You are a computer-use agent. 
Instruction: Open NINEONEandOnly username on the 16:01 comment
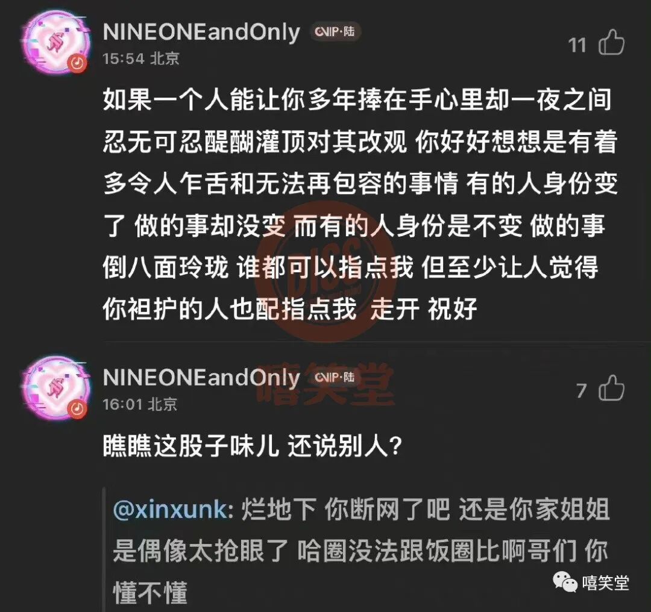pos(201,378)
